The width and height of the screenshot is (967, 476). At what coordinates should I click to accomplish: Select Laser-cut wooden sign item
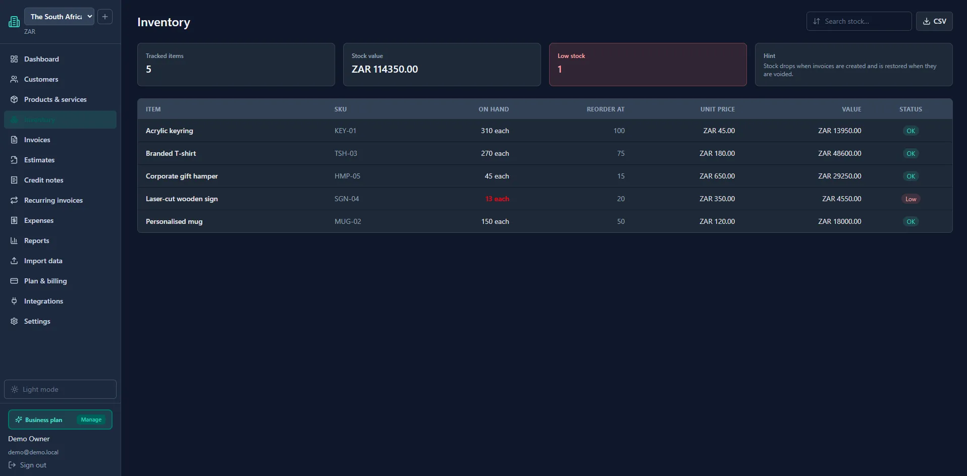[182, 199]
